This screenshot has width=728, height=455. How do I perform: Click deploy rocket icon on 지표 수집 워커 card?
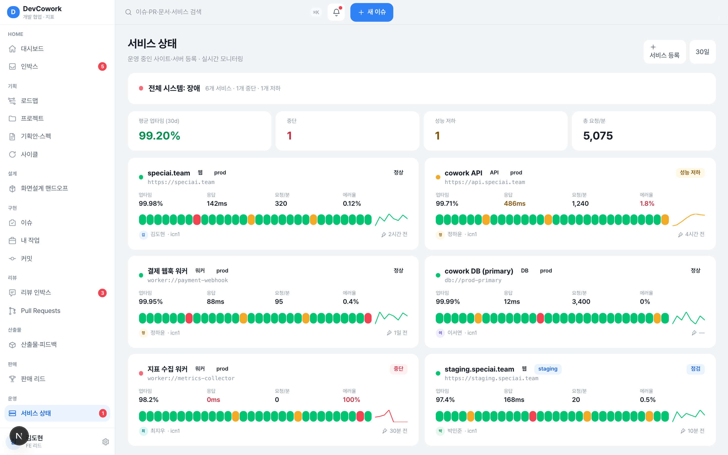pos(385,431)
